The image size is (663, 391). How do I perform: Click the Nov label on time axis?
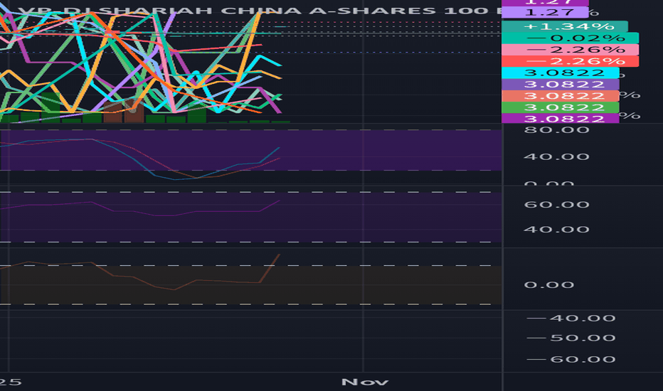point(364,382)
